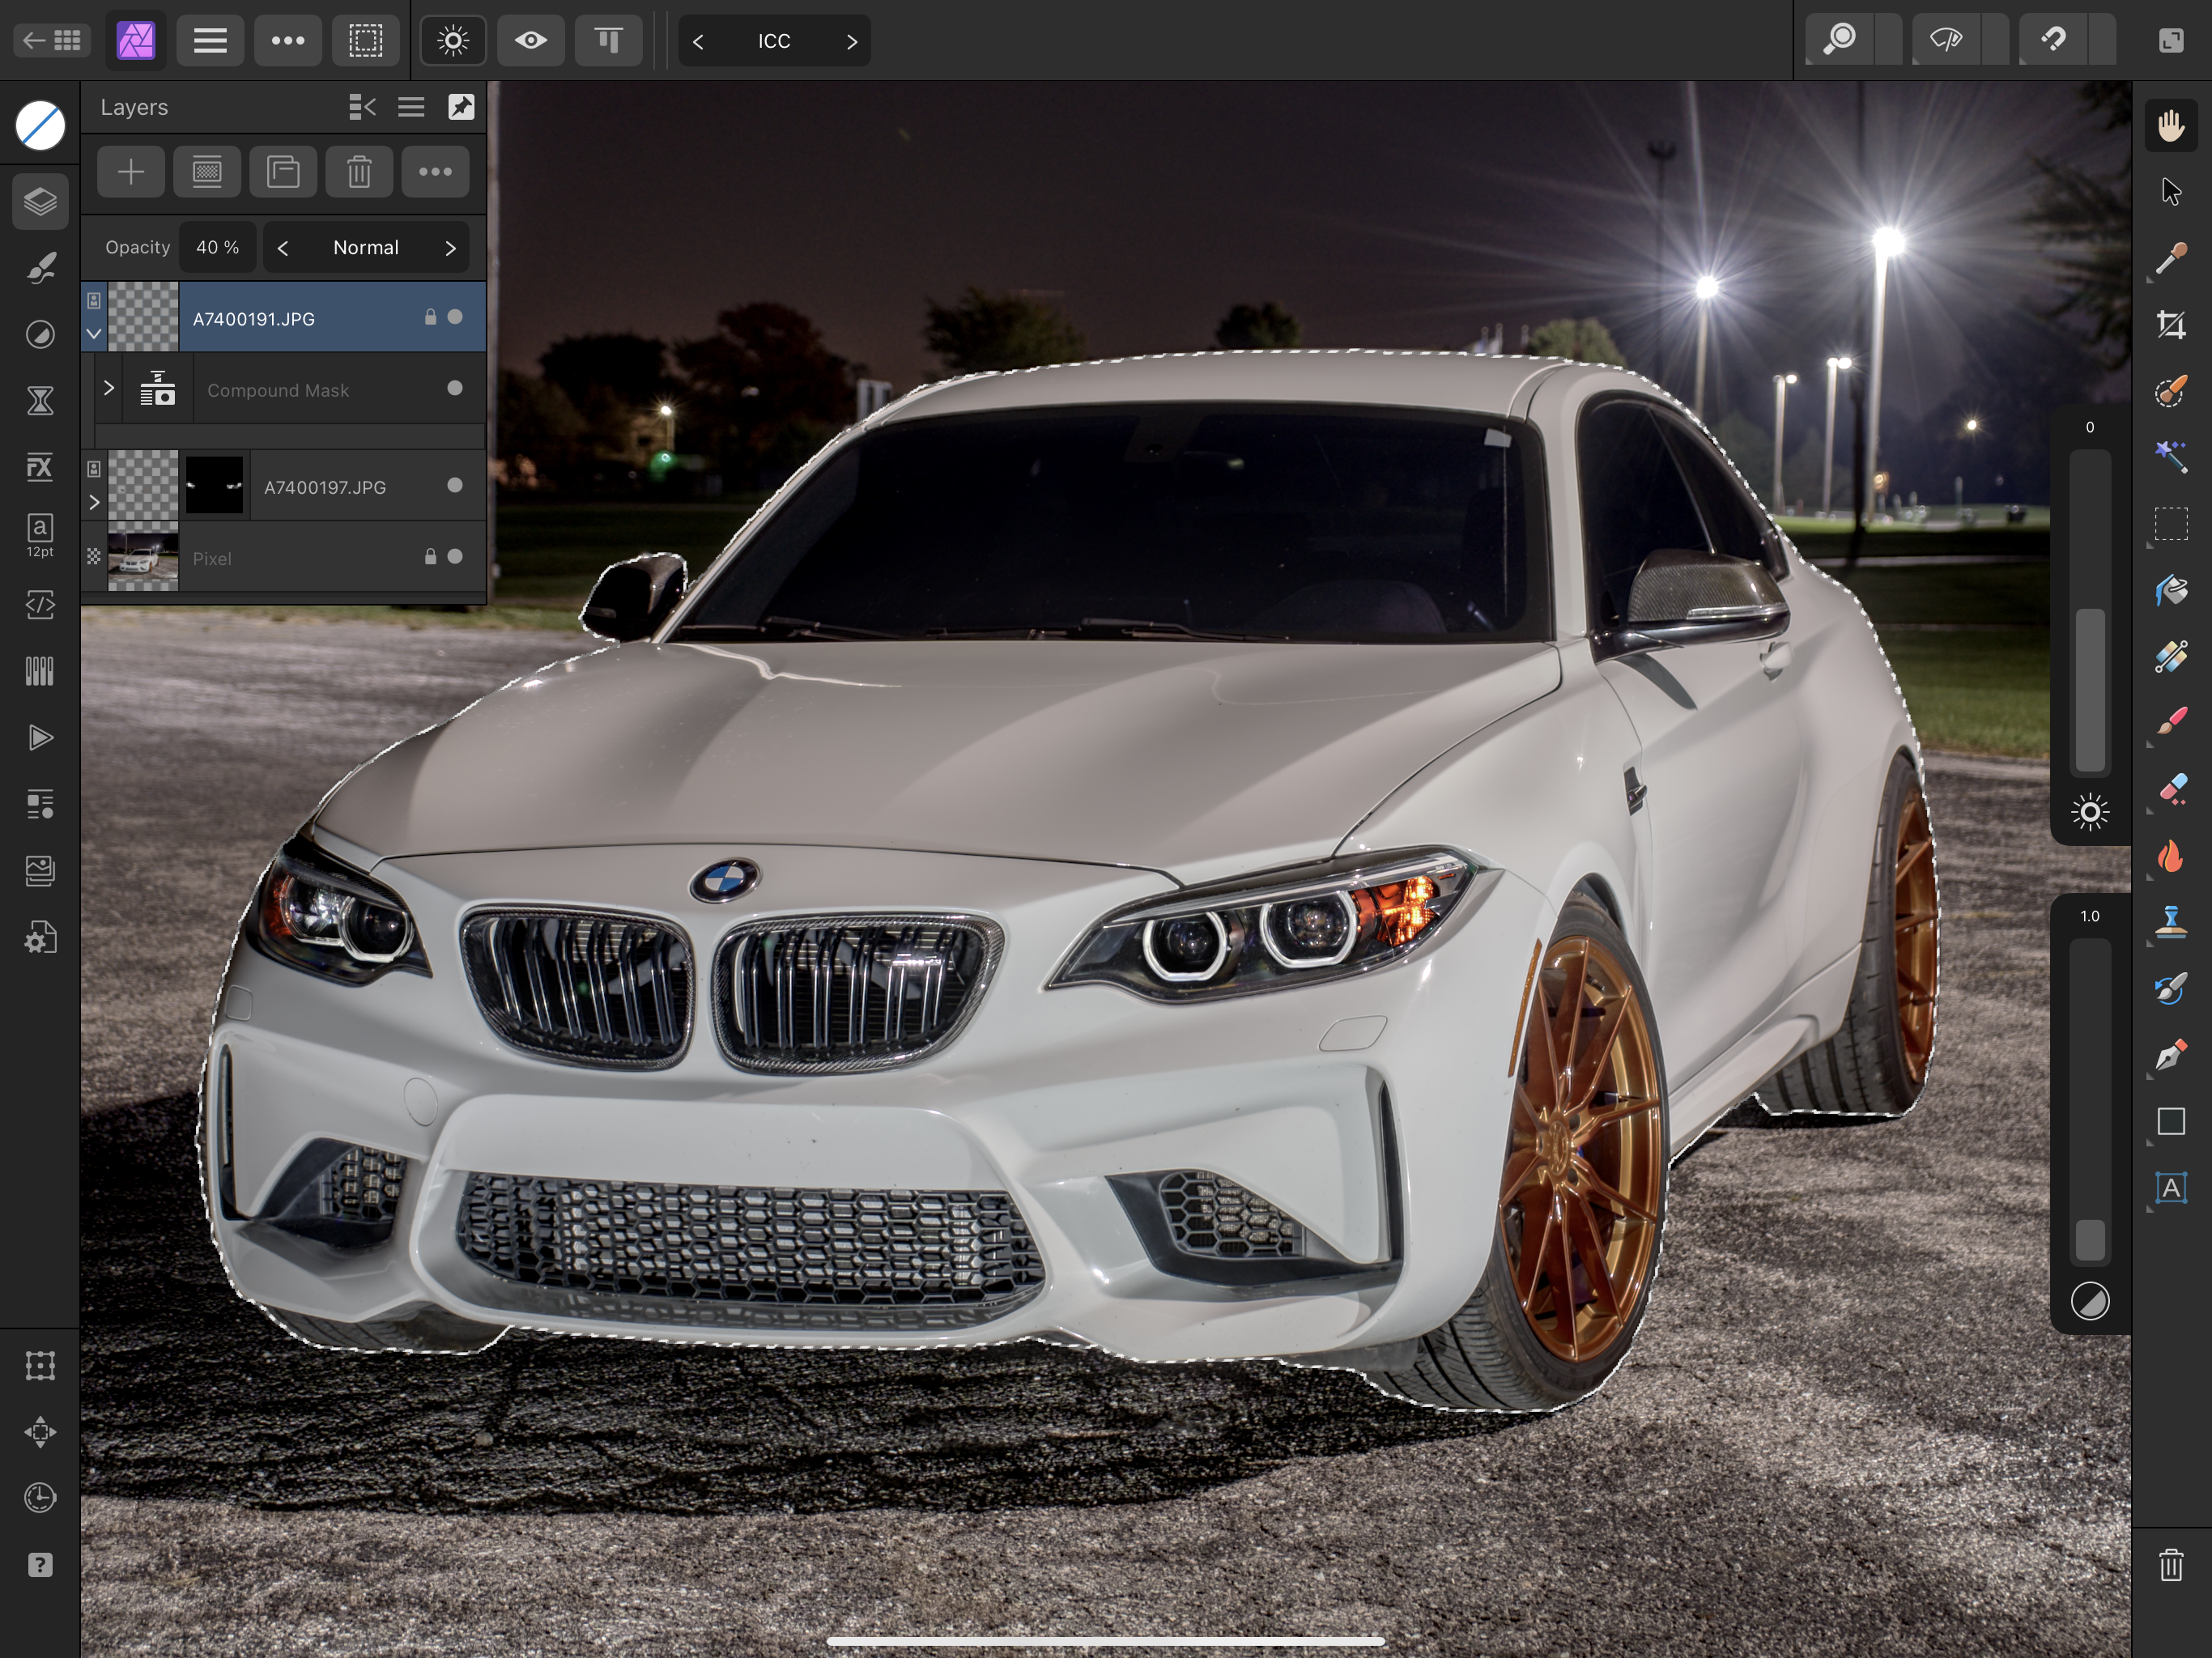The width and height of the screenshot is (2212, 1658).
Task: Select the Clone stamp tool
Action: point(2170,922)
